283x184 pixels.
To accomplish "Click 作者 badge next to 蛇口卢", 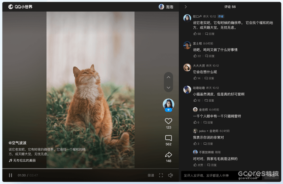I will (221, 17).
